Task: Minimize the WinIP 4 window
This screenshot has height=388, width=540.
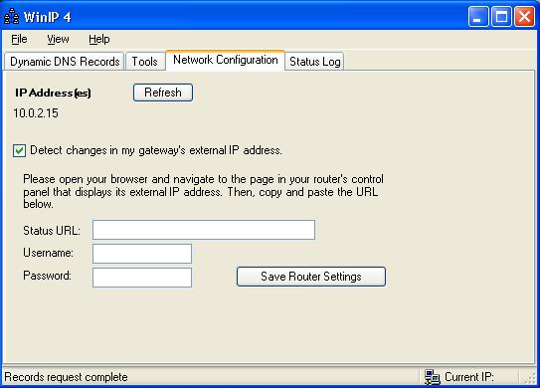Action: click(x=478, y=16)
